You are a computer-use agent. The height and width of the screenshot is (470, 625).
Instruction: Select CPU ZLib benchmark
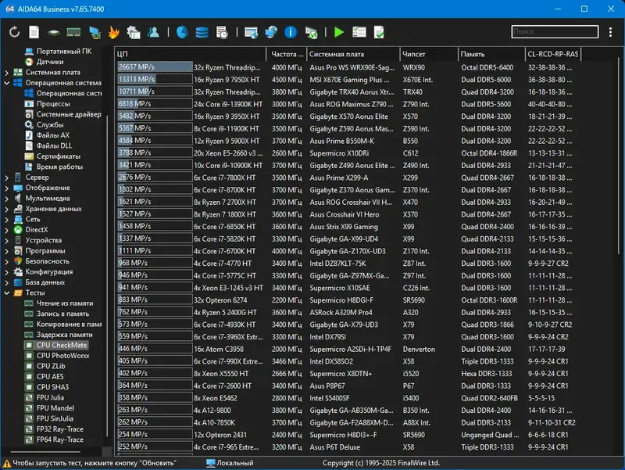click(x=51, y=366)
